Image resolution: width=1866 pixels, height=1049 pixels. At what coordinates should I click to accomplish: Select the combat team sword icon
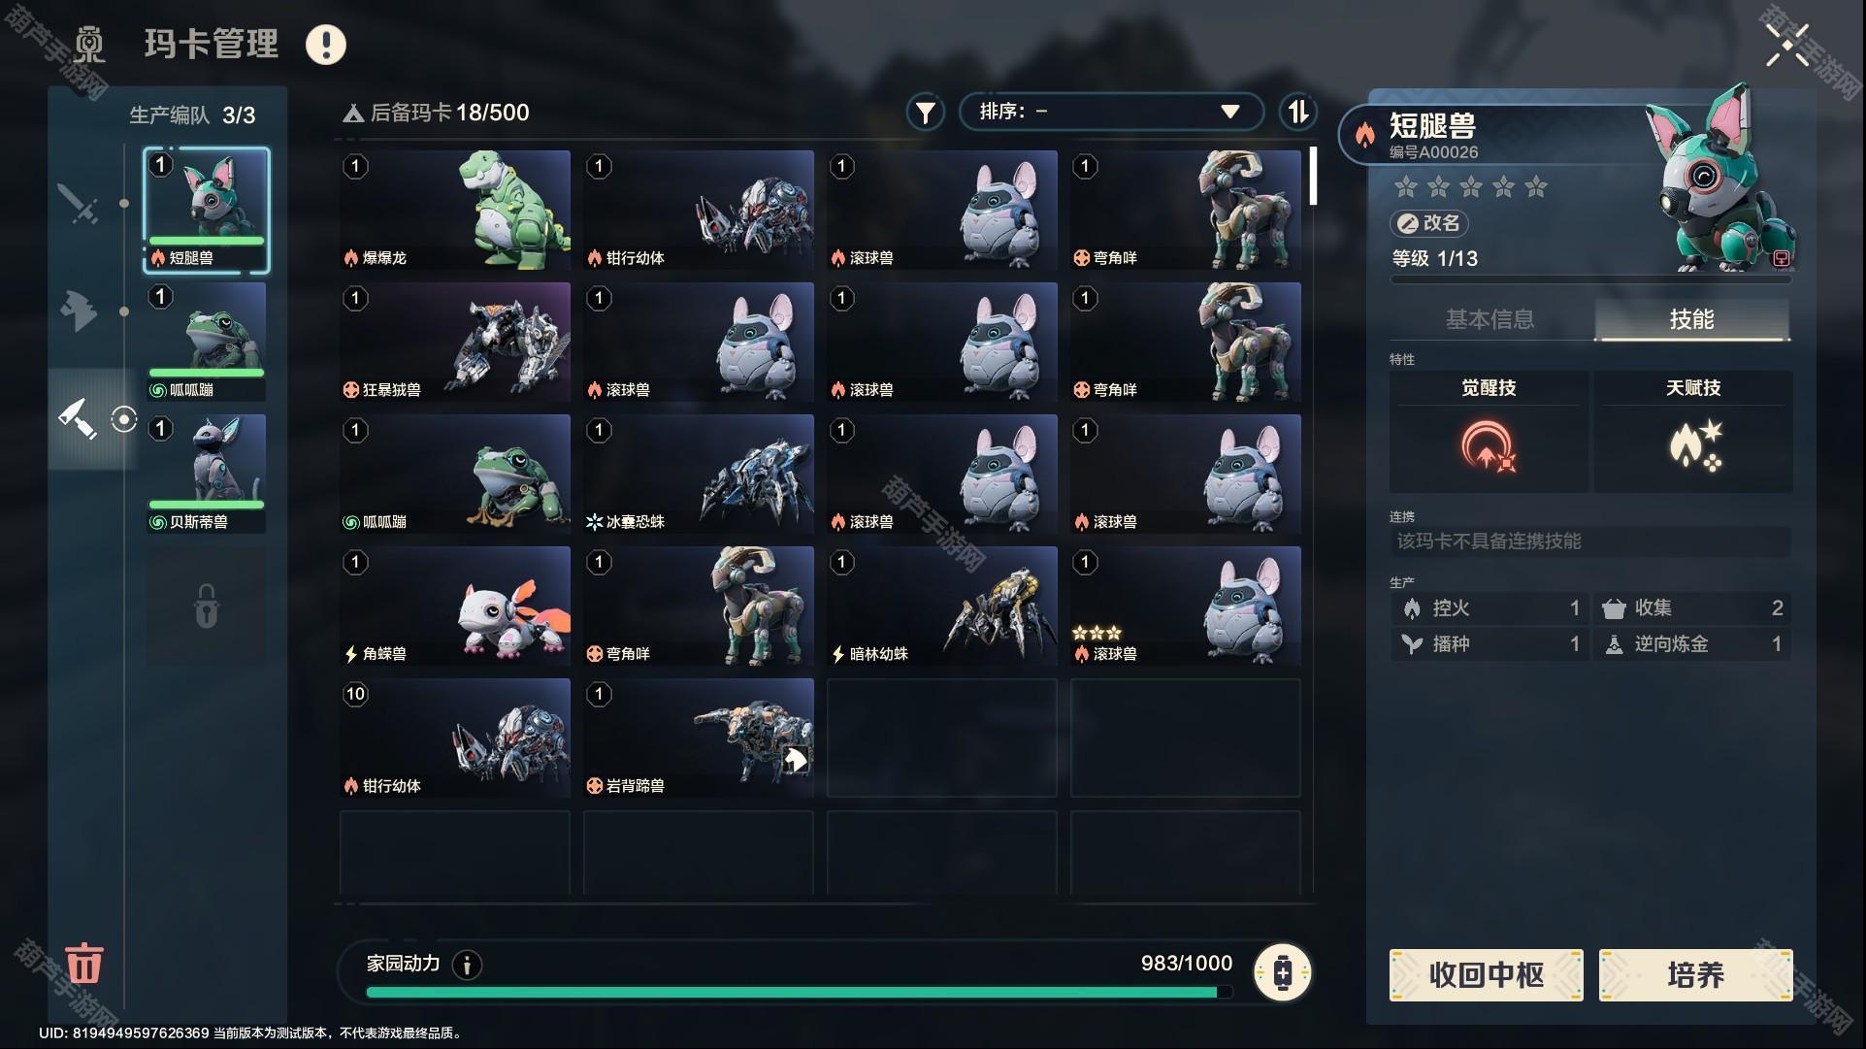tap(78, 203)
